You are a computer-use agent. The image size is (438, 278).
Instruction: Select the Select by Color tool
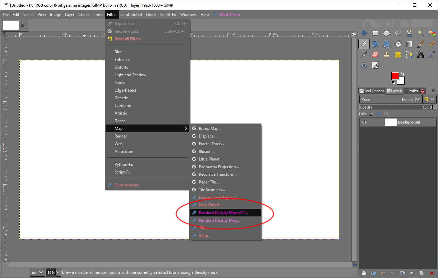(432, 33)
